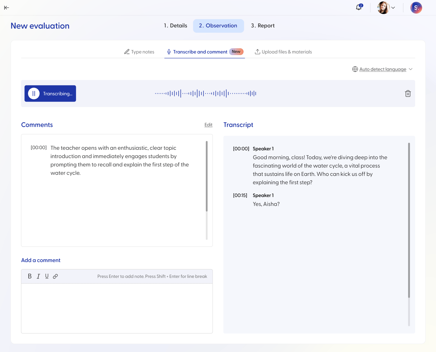Open notifications from the bell icon

pos(358,7)
